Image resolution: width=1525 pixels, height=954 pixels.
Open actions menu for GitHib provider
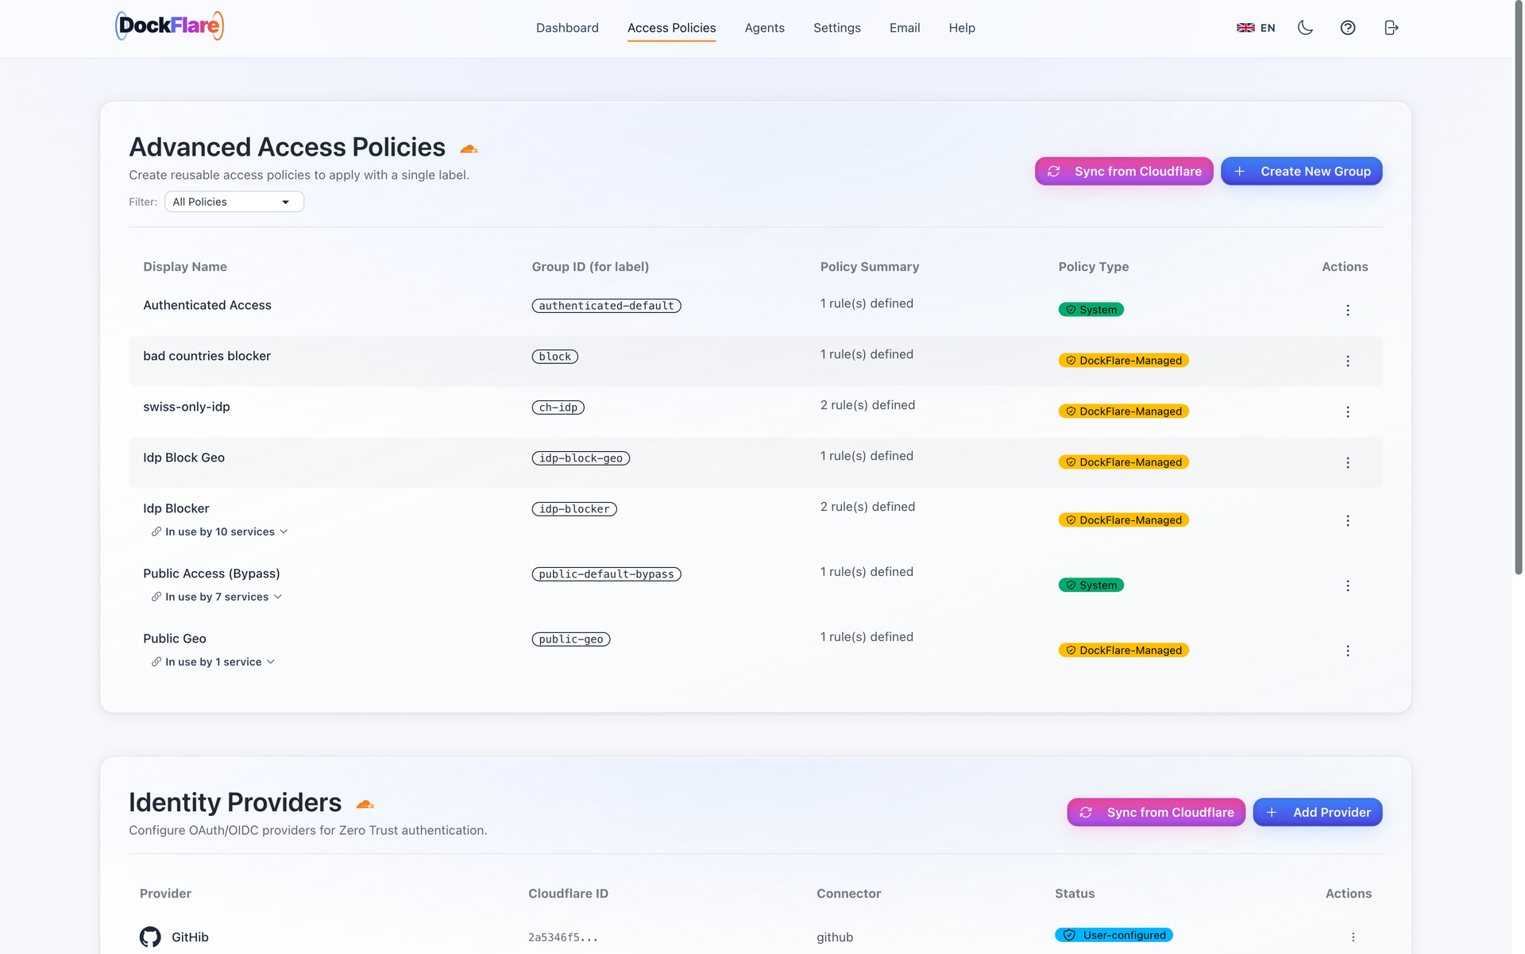point(1353,937)
